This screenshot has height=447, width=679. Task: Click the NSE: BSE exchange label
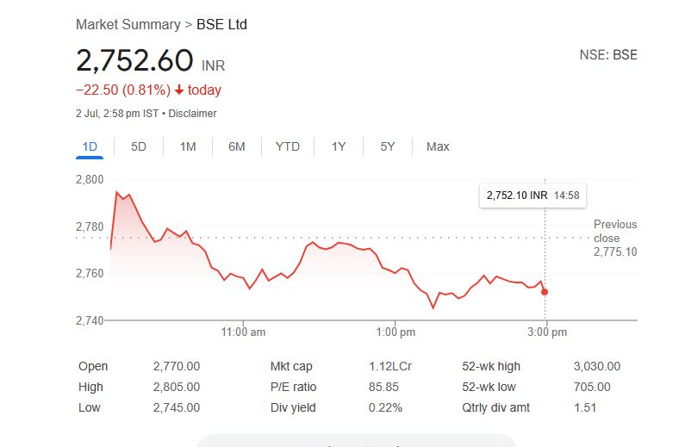(608, 55)
